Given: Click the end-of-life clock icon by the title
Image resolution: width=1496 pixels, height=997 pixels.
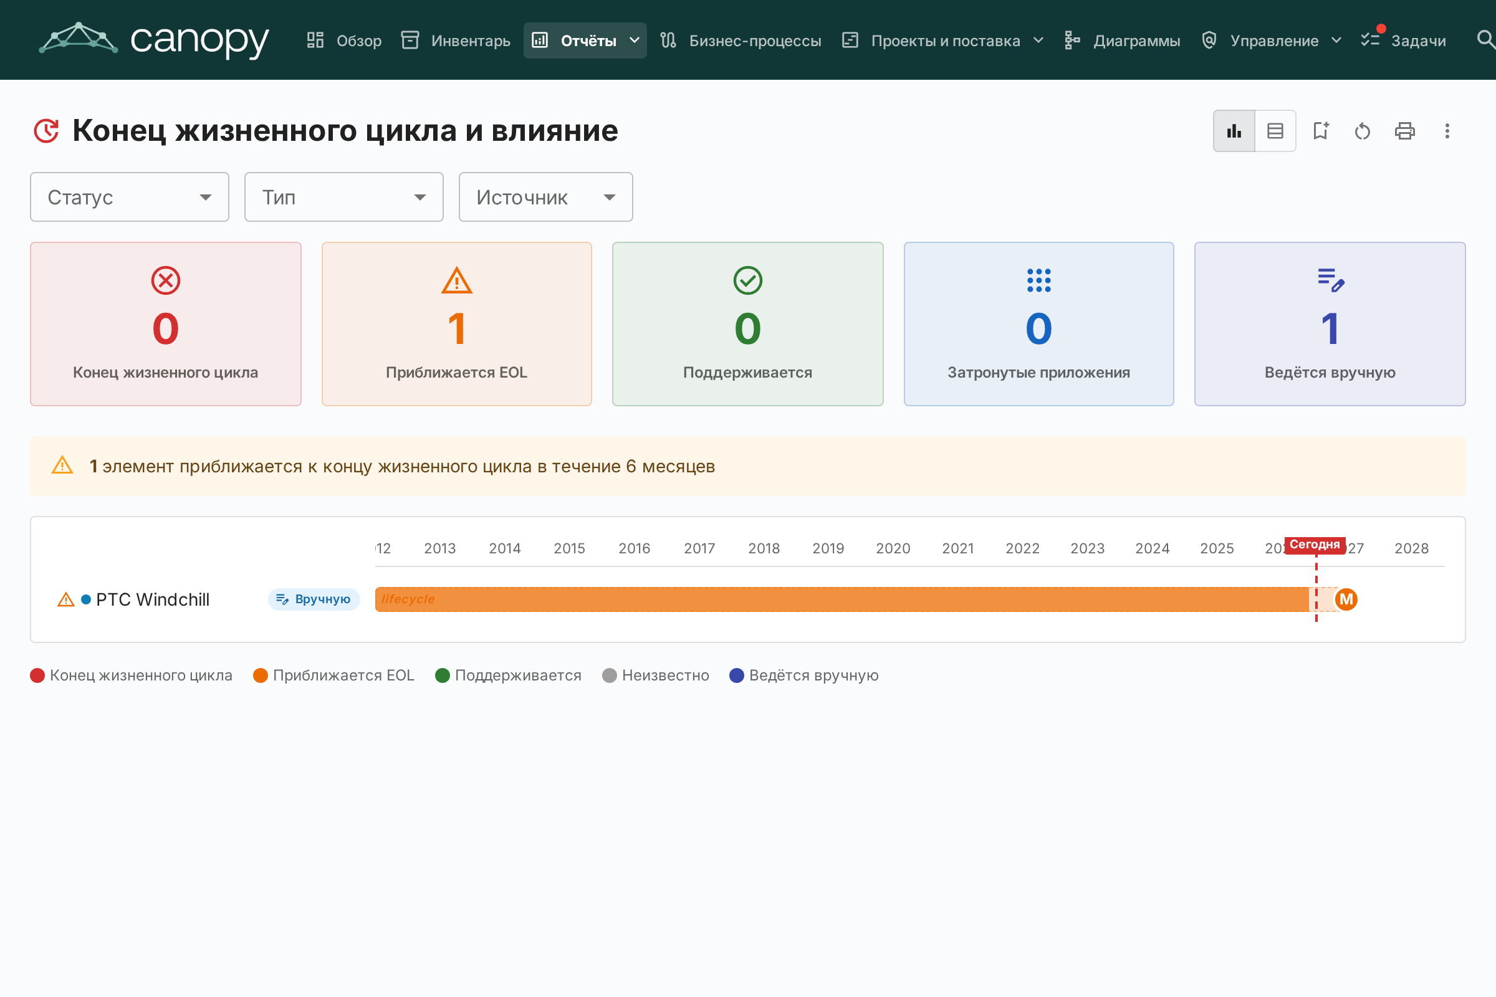Looking at the screenshot, I should (46, 131).
